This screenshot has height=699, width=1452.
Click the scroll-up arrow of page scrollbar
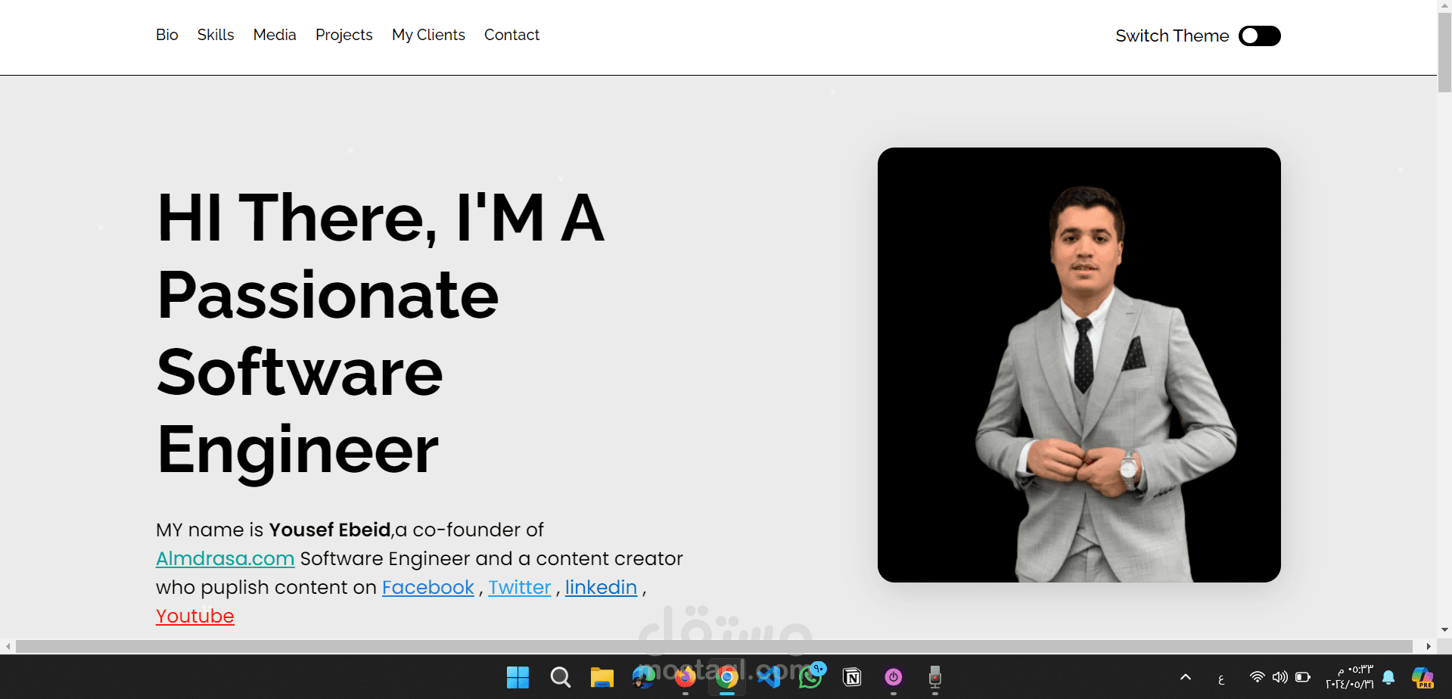click(1444, 5)
